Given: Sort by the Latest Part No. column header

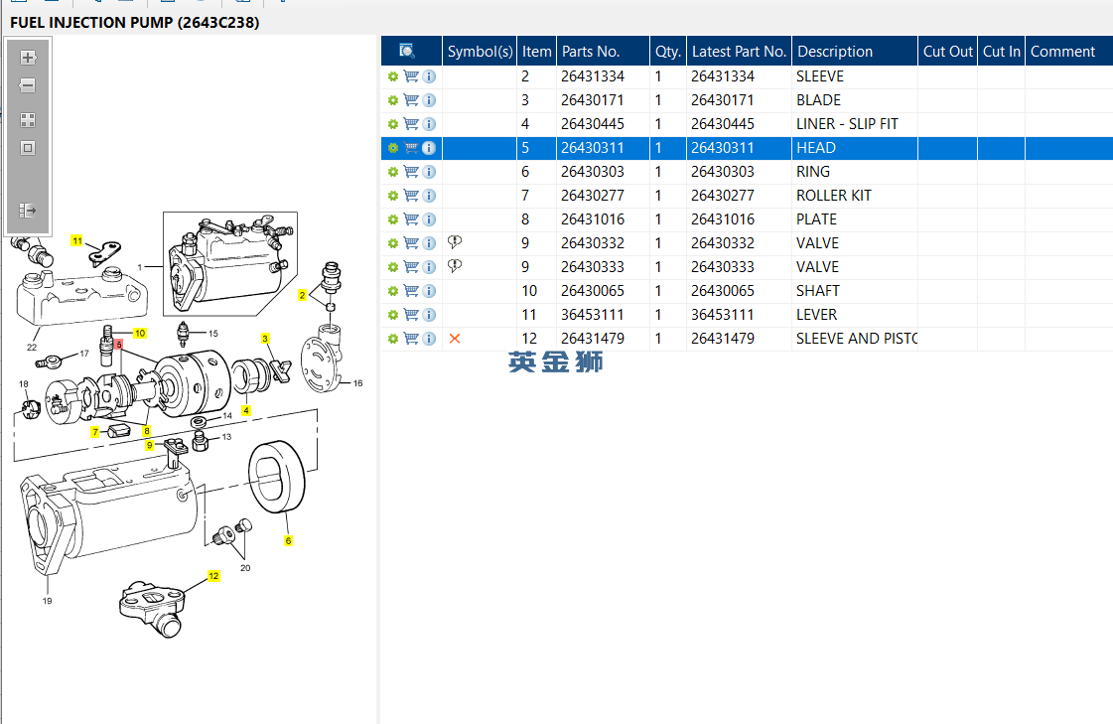Looking at the screenshot, I should 739,51.
